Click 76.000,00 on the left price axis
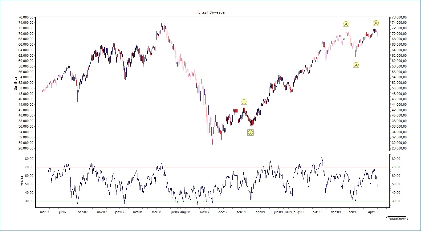The image size is (427, 237). click(x=26, y=17)
